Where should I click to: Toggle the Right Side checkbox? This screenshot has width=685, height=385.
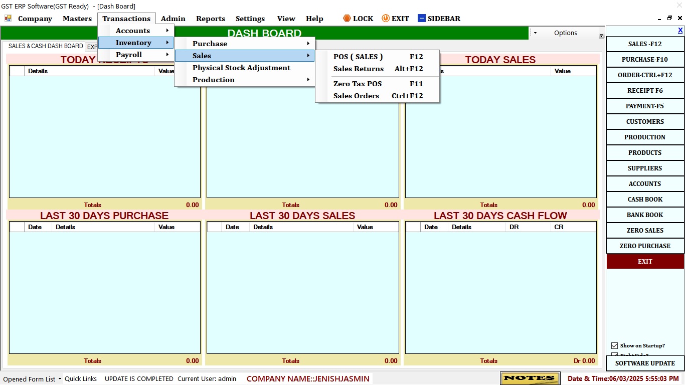(614, 354)
